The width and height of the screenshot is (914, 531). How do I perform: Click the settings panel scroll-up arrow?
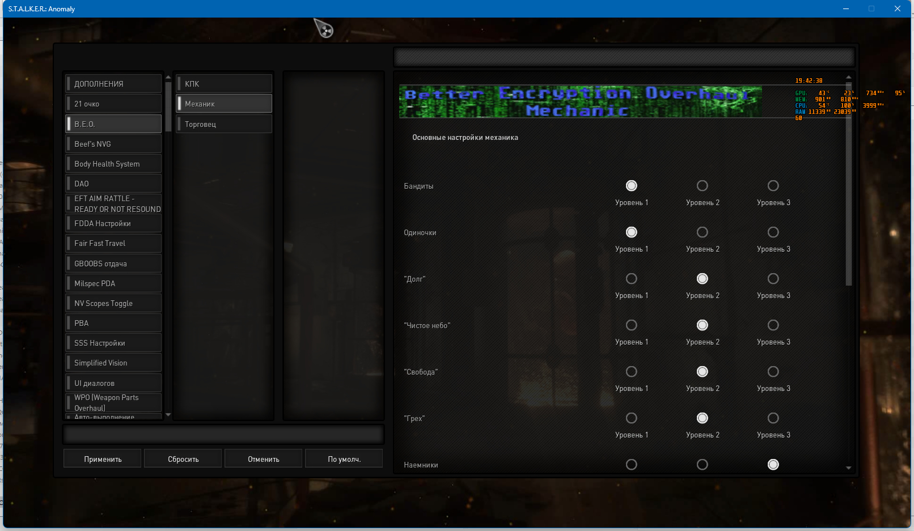848,77
